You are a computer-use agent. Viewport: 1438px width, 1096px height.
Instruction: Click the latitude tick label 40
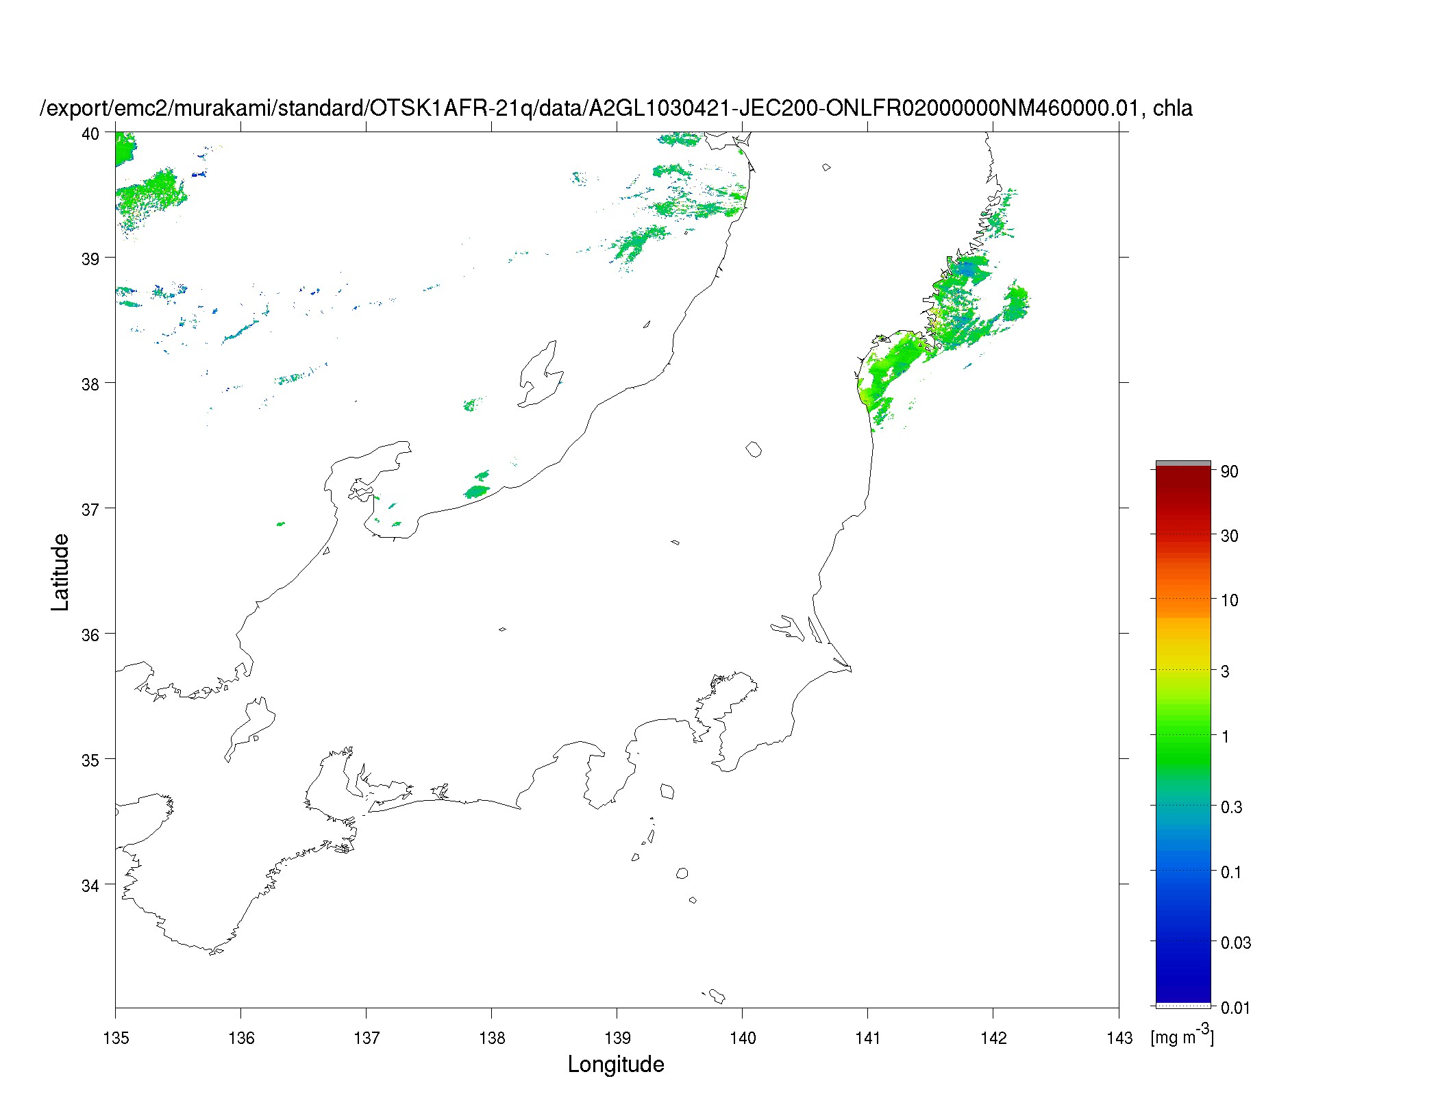click(90, 134)
